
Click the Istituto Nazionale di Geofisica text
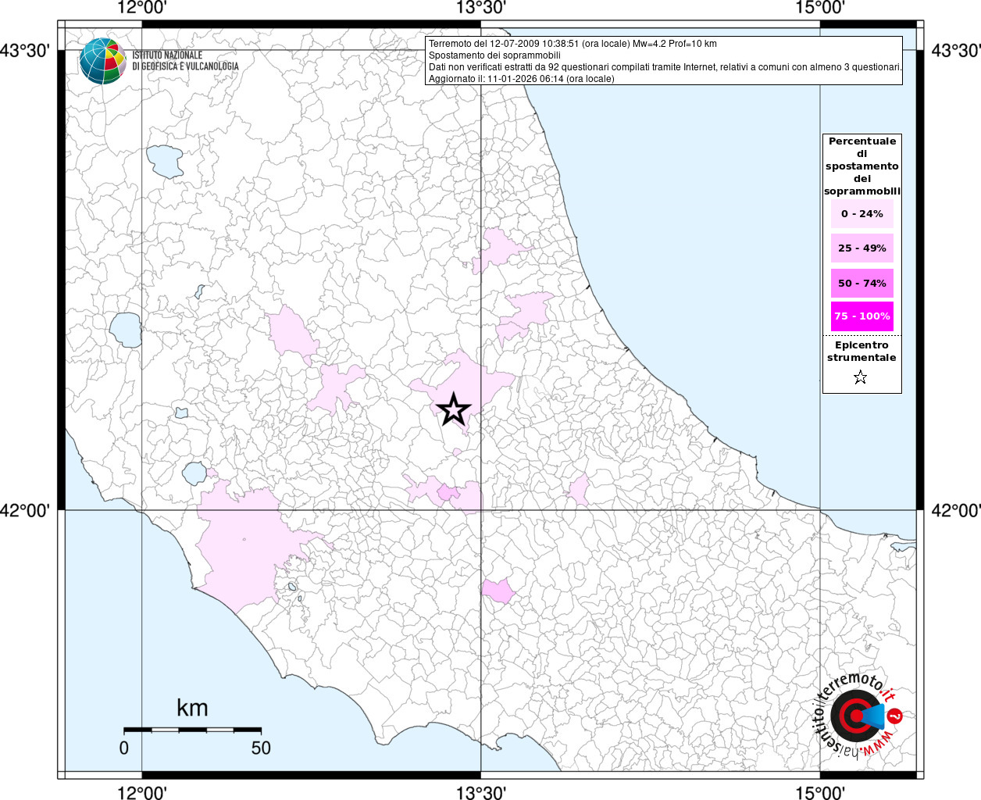tap(185, 61)
